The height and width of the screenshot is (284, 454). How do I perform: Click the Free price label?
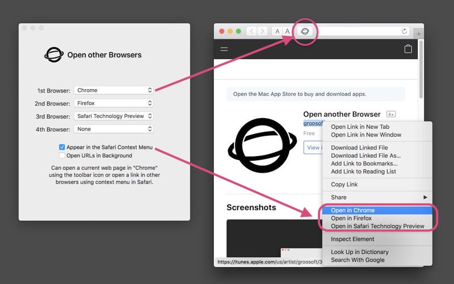coord(309,133)
